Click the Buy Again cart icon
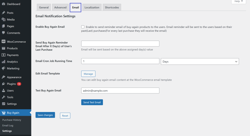The image size is (250, 136). click(x=3, y=113)
